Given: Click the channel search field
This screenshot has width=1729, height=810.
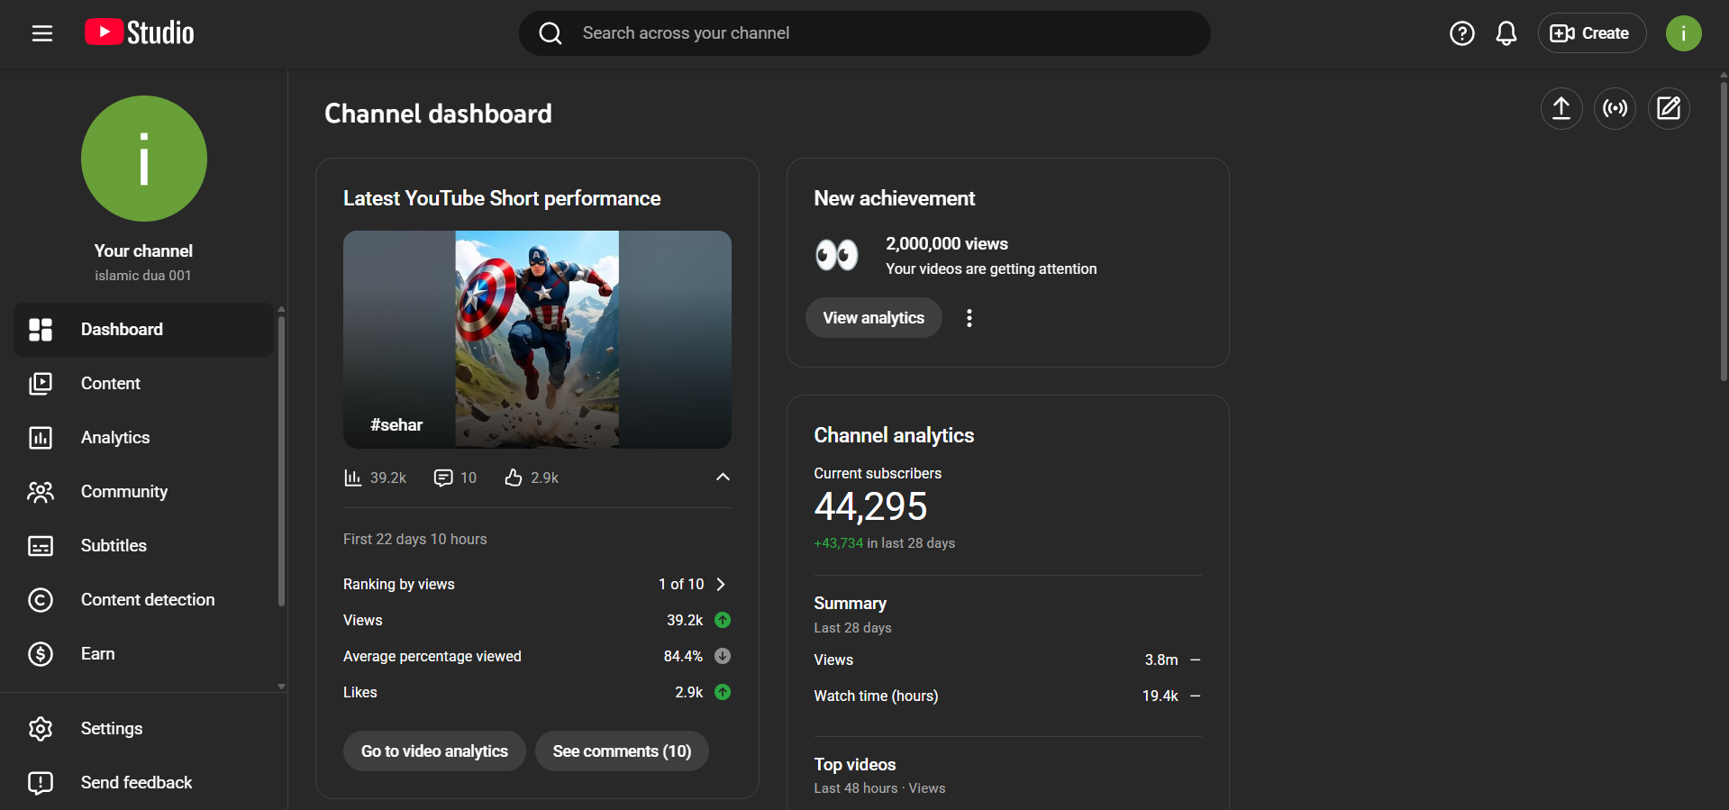Looking at the screenshot, I should coord(865,33).
